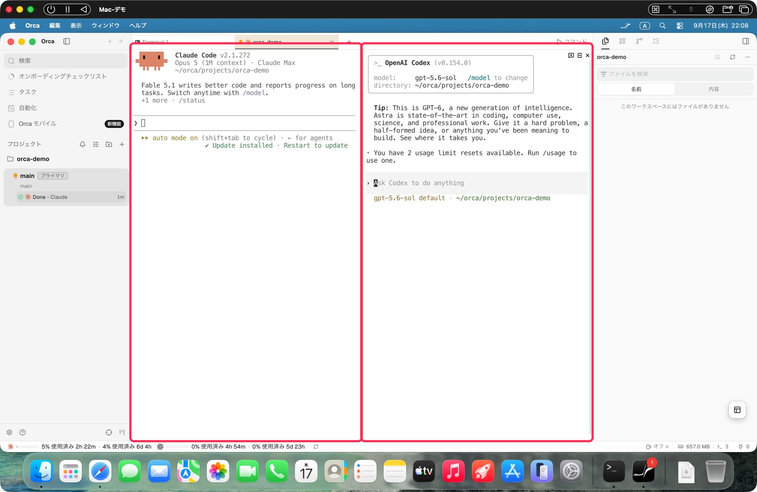757x492 pixels.
Task: Click the add-comment icon in the Codex pane
Action: pos(571,56)
